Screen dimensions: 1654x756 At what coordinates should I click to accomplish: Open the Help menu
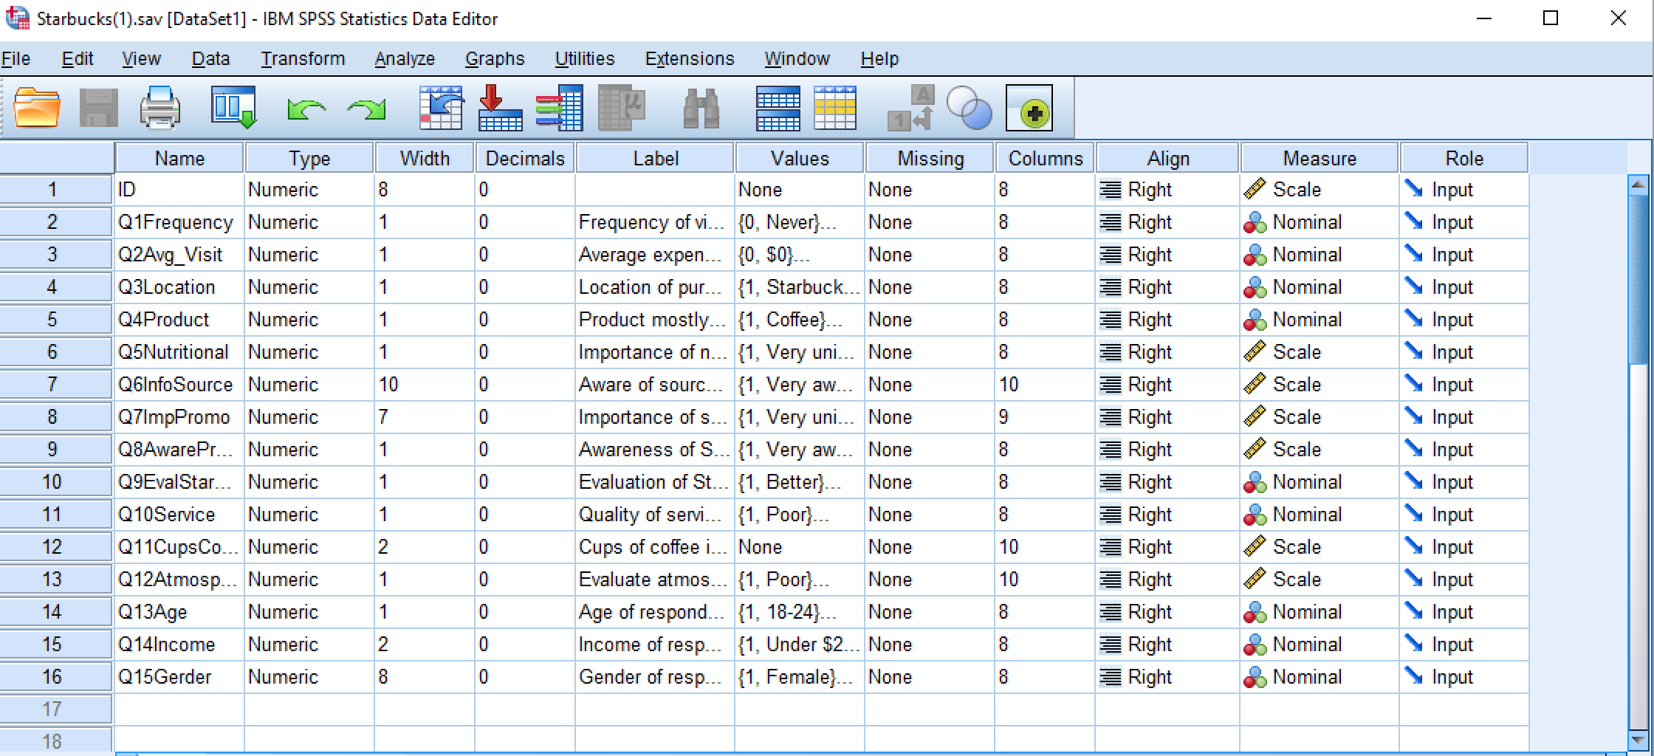pos(879,58)
